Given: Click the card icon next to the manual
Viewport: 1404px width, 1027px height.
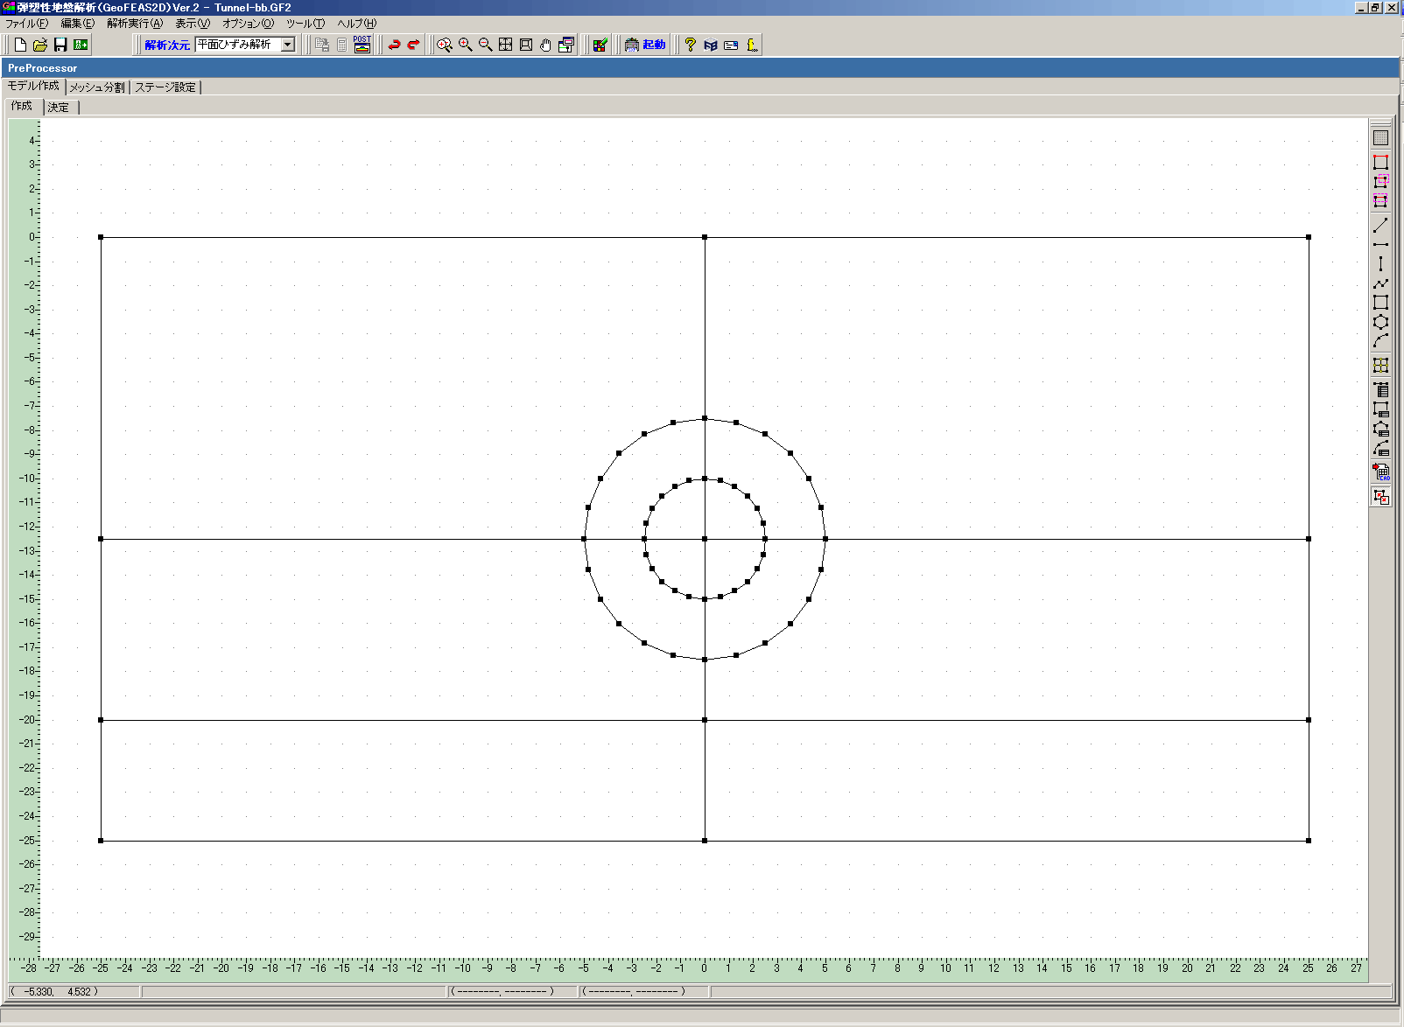Looking at the screenshot, I should tap(731, 45).
